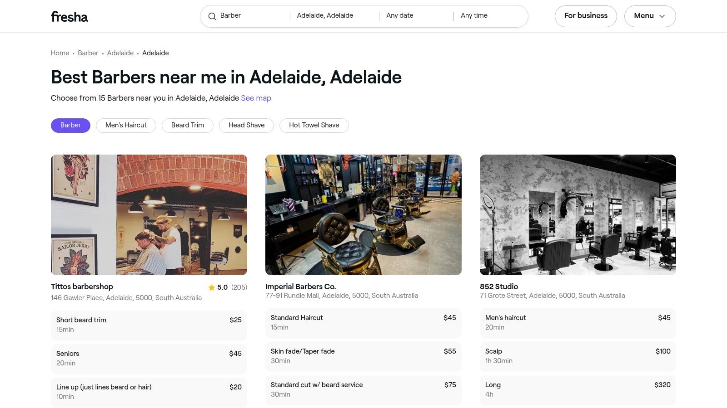
Task: Click the For business button
Action: pyautogui.click(x=586, y=16)
